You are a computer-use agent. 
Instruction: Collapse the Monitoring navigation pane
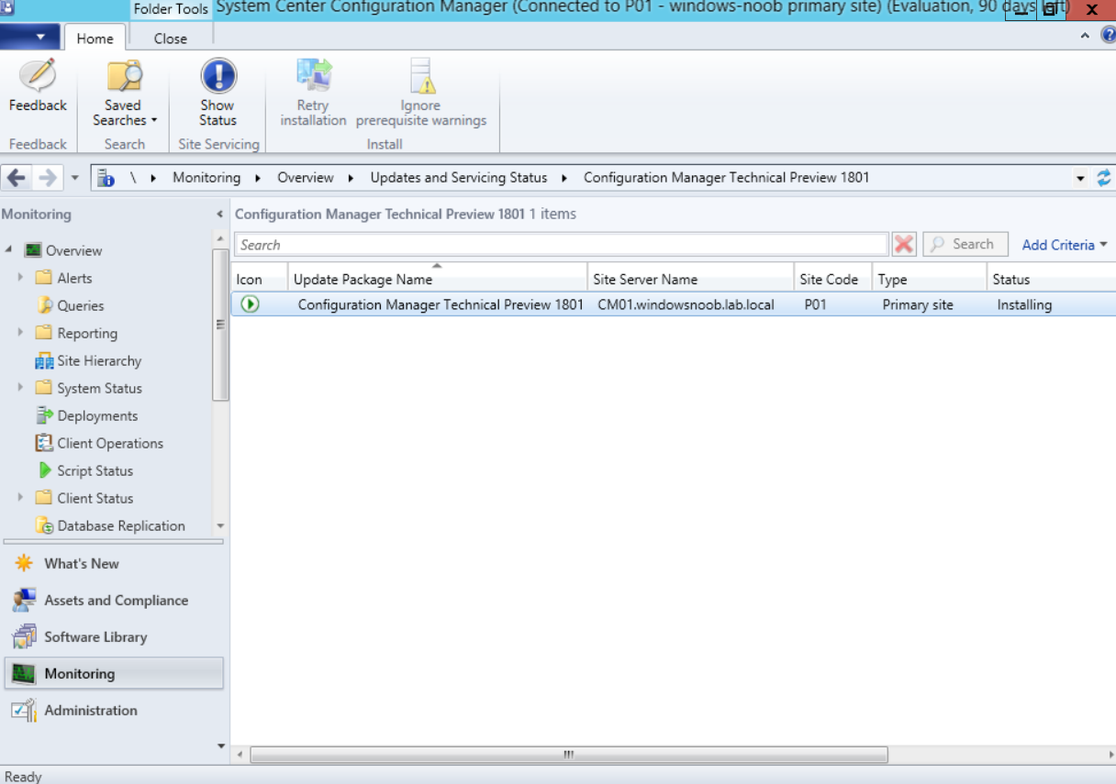click(x=219, y=215)
